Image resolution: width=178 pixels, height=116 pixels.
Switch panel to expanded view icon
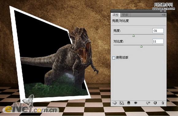122,103
